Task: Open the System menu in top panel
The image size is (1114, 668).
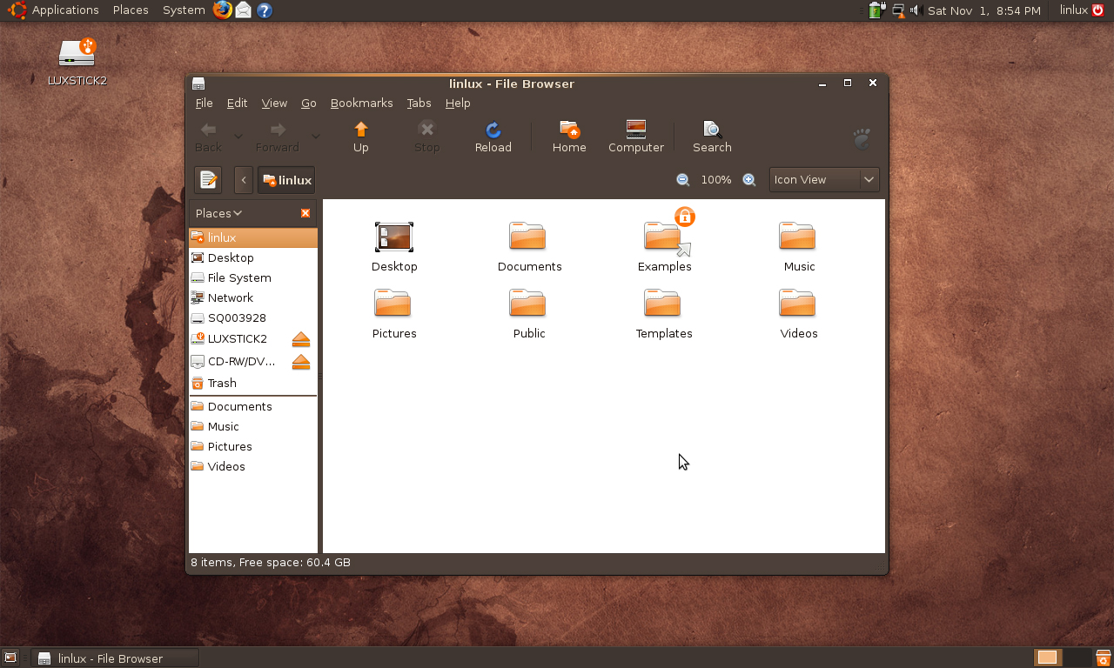Action: pyautogui.click(x=184, y=10)
